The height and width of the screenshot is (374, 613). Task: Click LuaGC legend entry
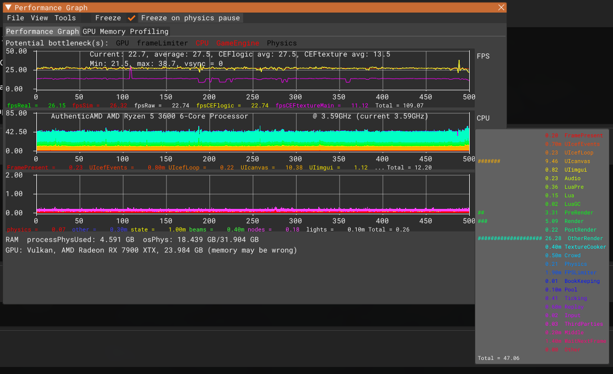pyautogui.click(x=563, y=204)
